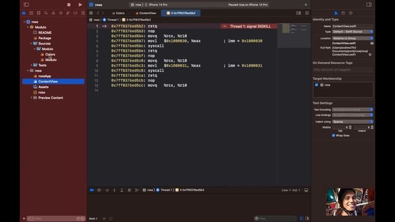Collapse the Modulo package
Screen dimensions: 395x222
tap(28, 27)
